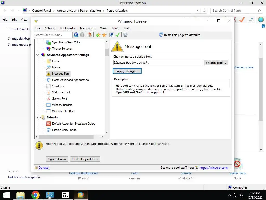Screen dimensions: 266x200
Task: Click Appearance and Personalization breadcrumb
Action: (x=79, y=10)
